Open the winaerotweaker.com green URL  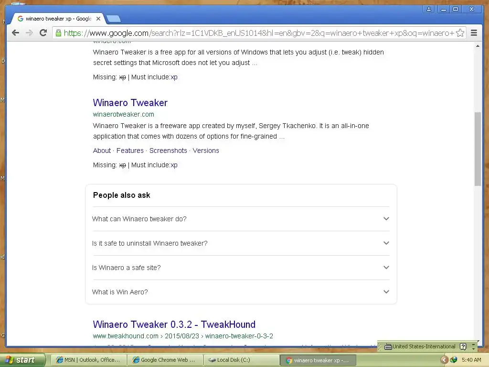point(124,114)
